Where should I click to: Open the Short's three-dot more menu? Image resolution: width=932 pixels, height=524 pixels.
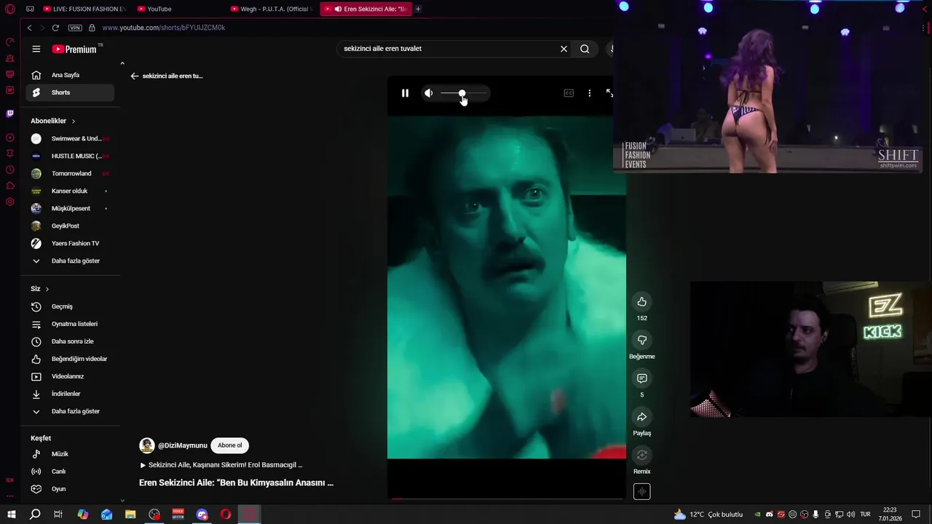click(x=589, y=93)
